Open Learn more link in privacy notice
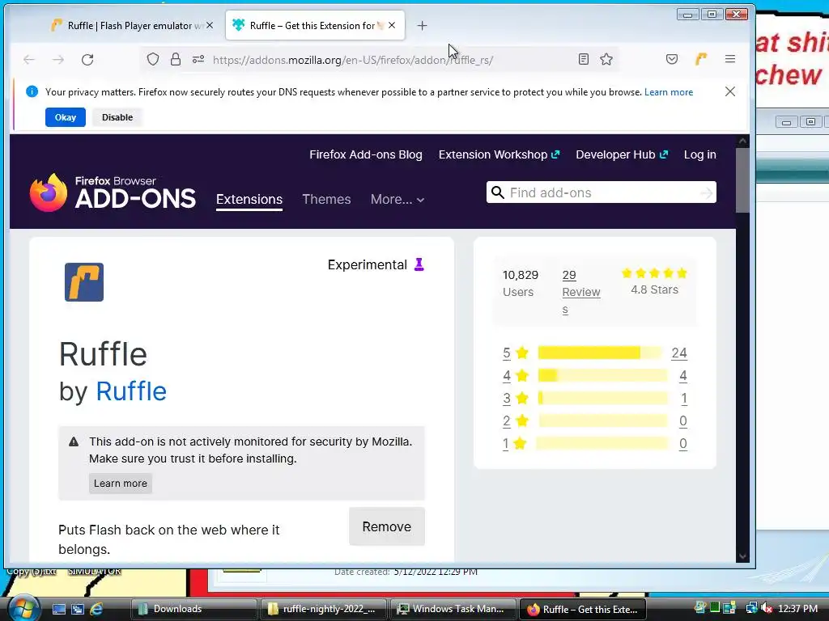This screenshot has width=829, height=621. (x=668, y=92)
